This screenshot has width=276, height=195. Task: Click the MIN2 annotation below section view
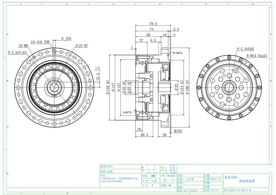tap(178, 131)
